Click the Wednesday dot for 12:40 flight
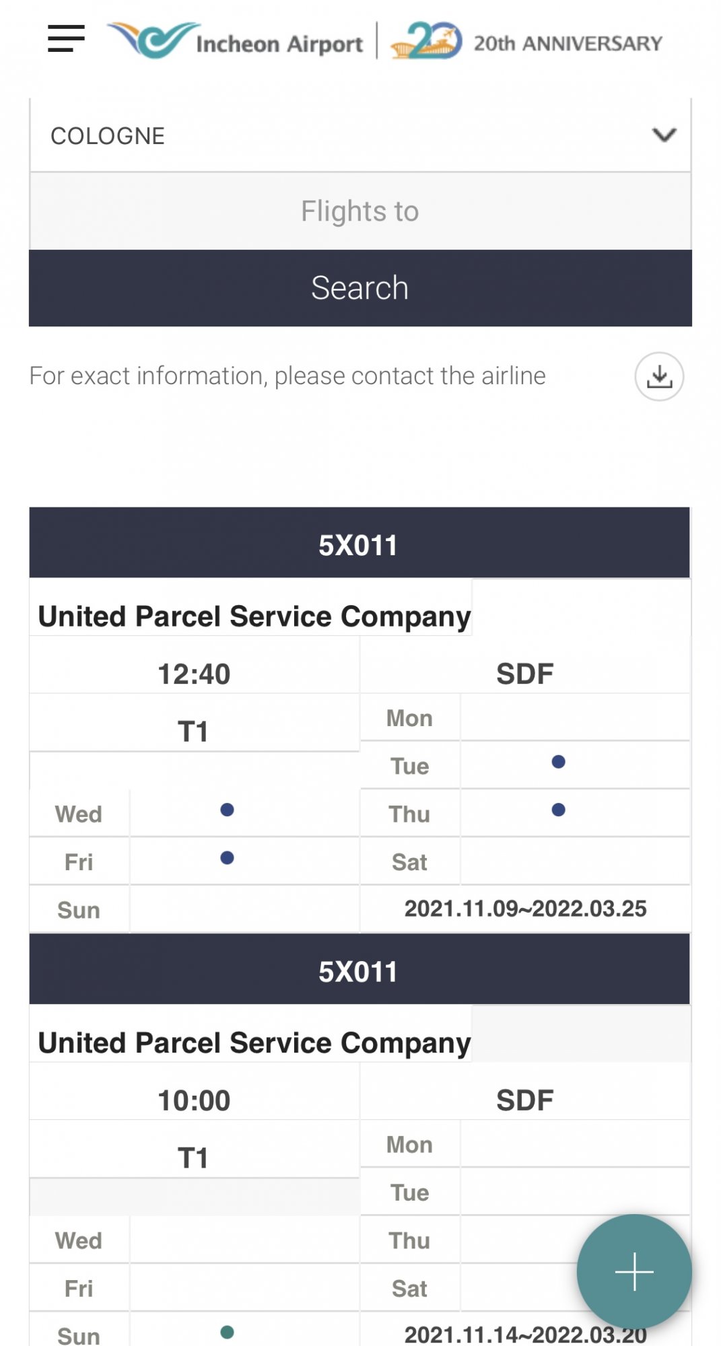Viewport: 721px width, 1346px height. (x=227, y=810)
